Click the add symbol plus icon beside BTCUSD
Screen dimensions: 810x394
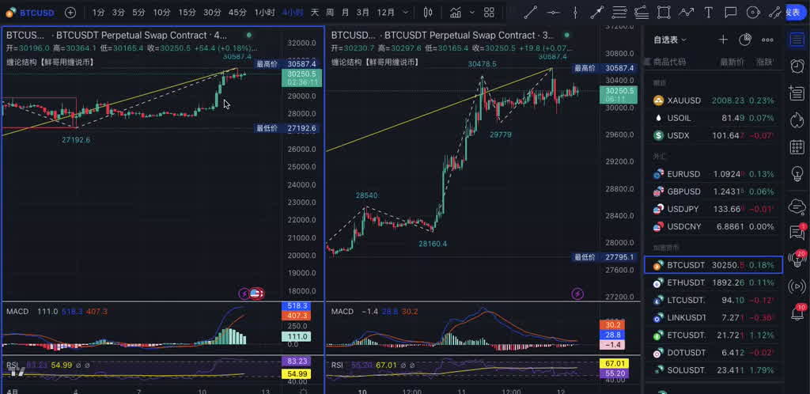click(70, 13)
